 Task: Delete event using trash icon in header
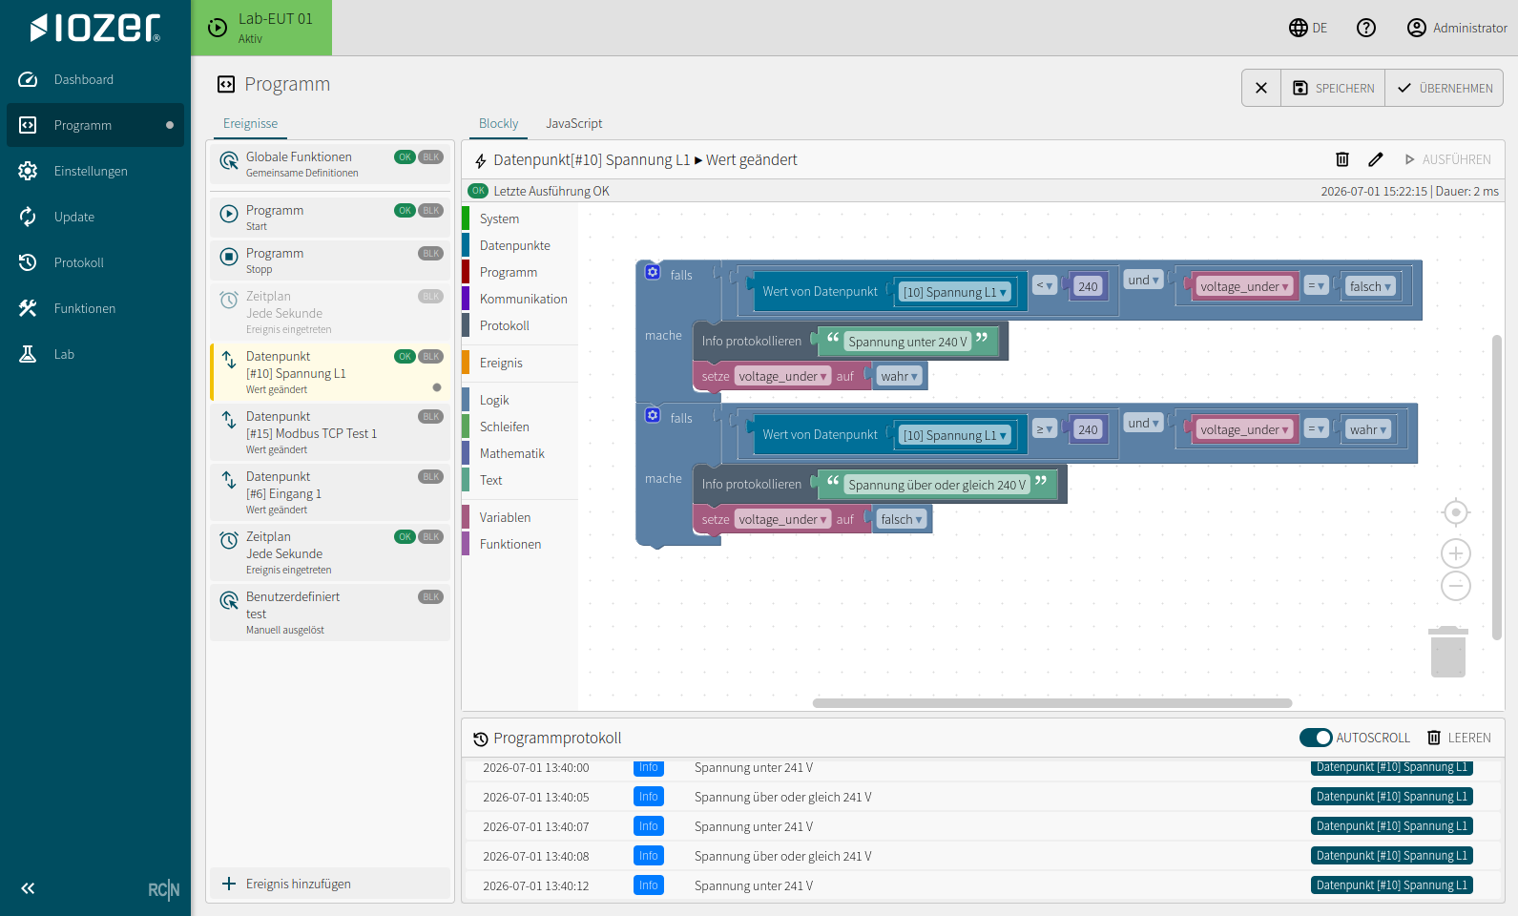[x=1341, y=159]
